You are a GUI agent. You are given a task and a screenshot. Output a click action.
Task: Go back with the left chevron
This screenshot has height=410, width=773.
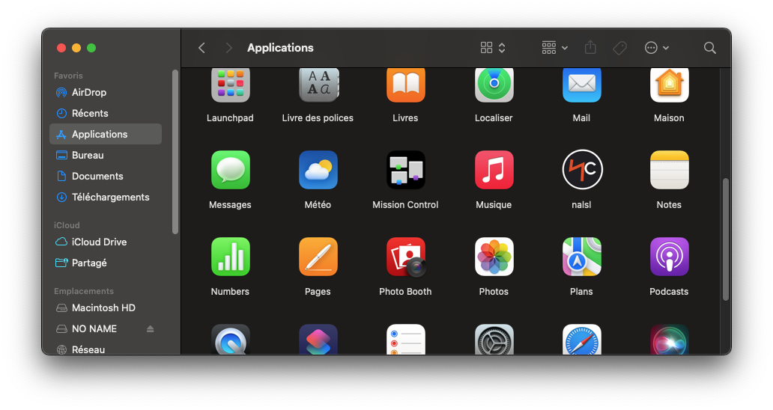pos(201,48)
